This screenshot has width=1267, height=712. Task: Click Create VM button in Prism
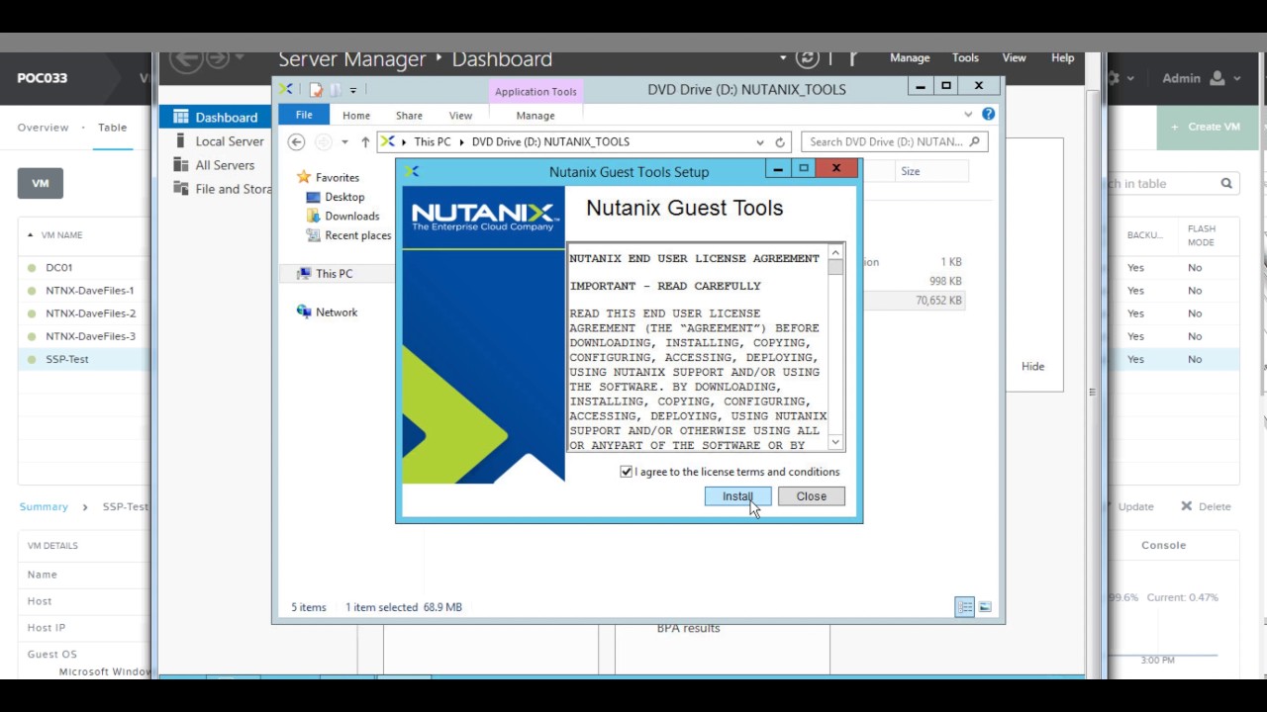coord(1207,127)
